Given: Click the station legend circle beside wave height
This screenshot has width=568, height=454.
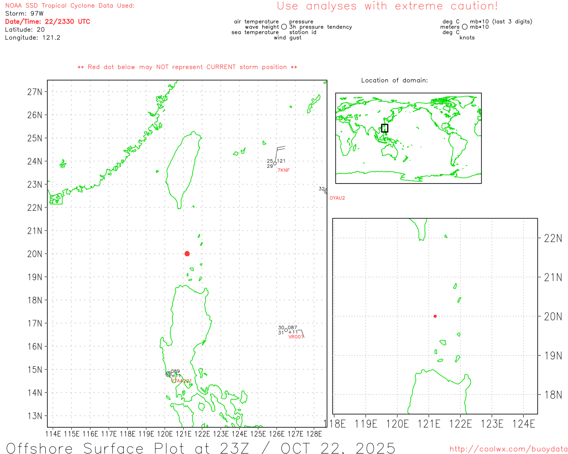Looking at the screenshot, I should pos(284,27).
